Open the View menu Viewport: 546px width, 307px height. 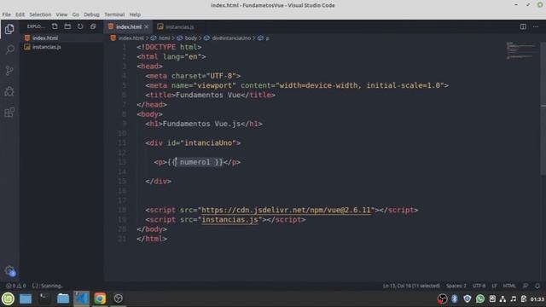[x=61, y=14]
